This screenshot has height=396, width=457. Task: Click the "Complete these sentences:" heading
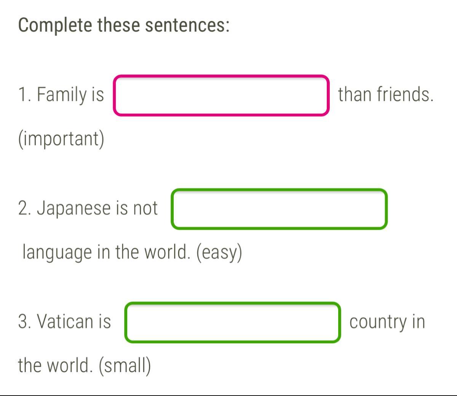[124, 25]
